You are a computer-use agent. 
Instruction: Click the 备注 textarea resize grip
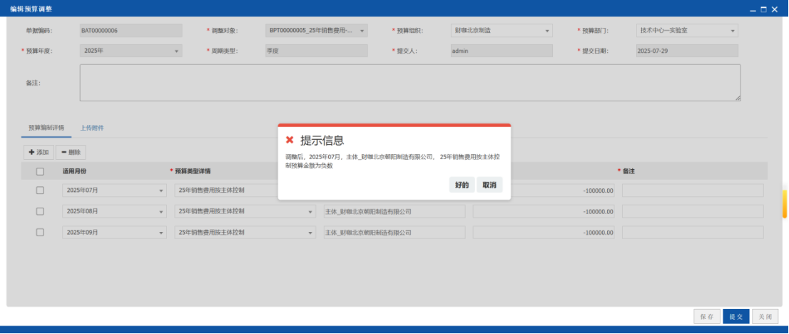click(738, 98)
